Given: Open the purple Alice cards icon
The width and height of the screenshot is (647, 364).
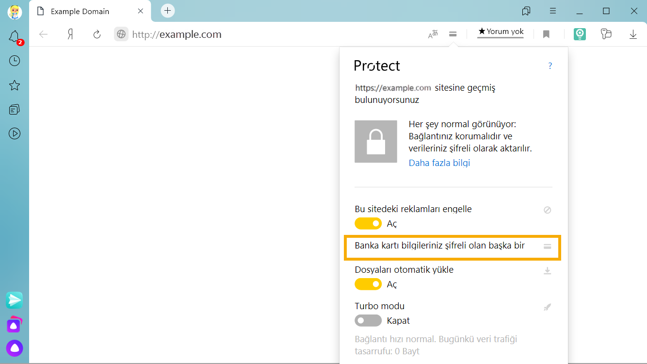Looking at the screenshot, I should [x=14, y=324].
